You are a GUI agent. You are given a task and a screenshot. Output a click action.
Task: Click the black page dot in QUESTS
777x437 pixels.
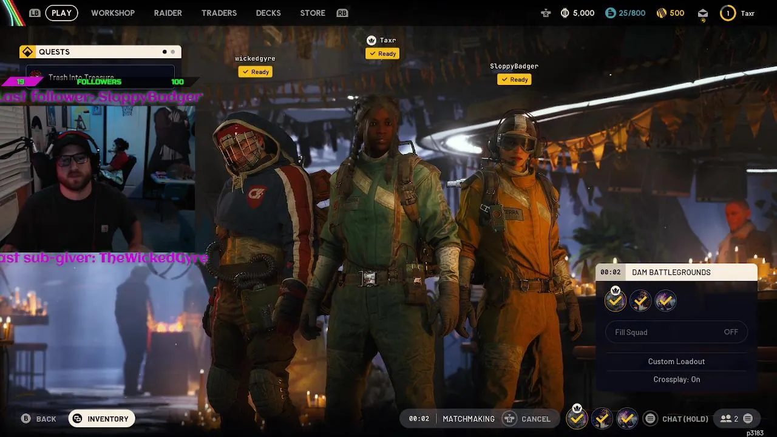coord(165,52)
